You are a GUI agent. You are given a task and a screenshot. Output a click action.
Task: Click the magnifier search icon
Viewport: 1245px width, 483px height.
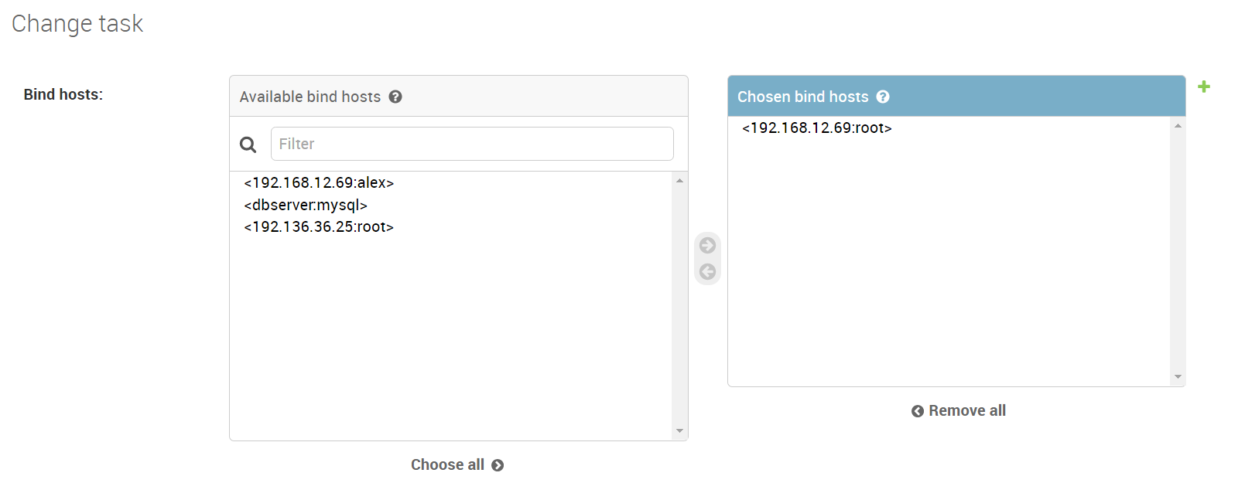click(248, 145)
